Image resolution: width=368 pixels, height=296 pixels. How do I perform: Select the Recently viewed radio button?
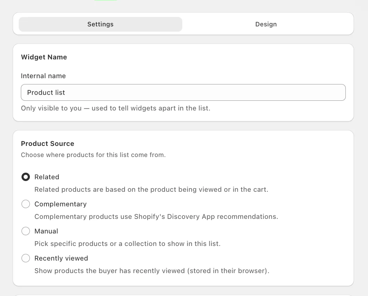click(26, 258)
